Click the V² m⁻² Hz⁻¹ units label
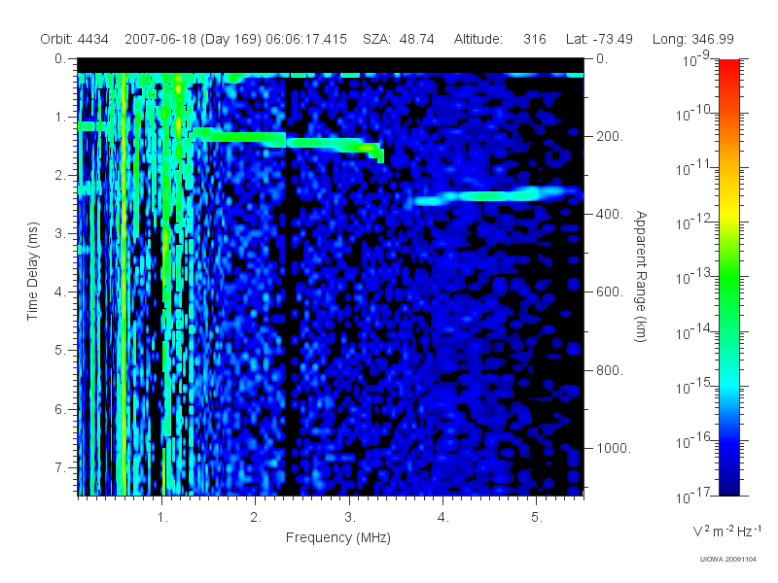The width and height of the screenshot is (778, 583). 726,531
